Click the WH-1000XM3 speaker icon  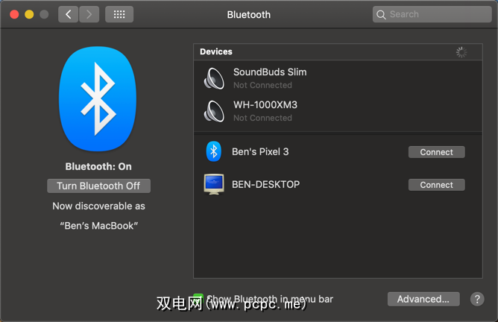coord(214,111)
